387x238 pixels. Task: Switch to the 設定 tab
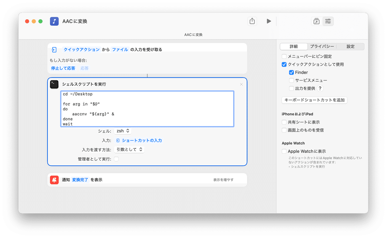[x=351, y=47]
